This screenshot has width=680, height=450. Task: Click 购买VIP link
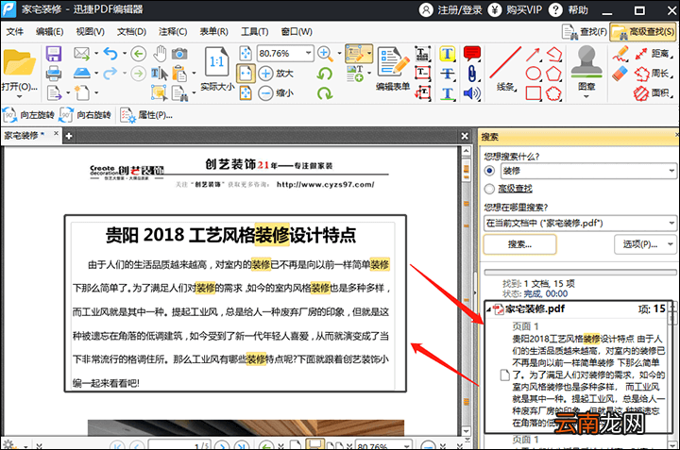516,10
